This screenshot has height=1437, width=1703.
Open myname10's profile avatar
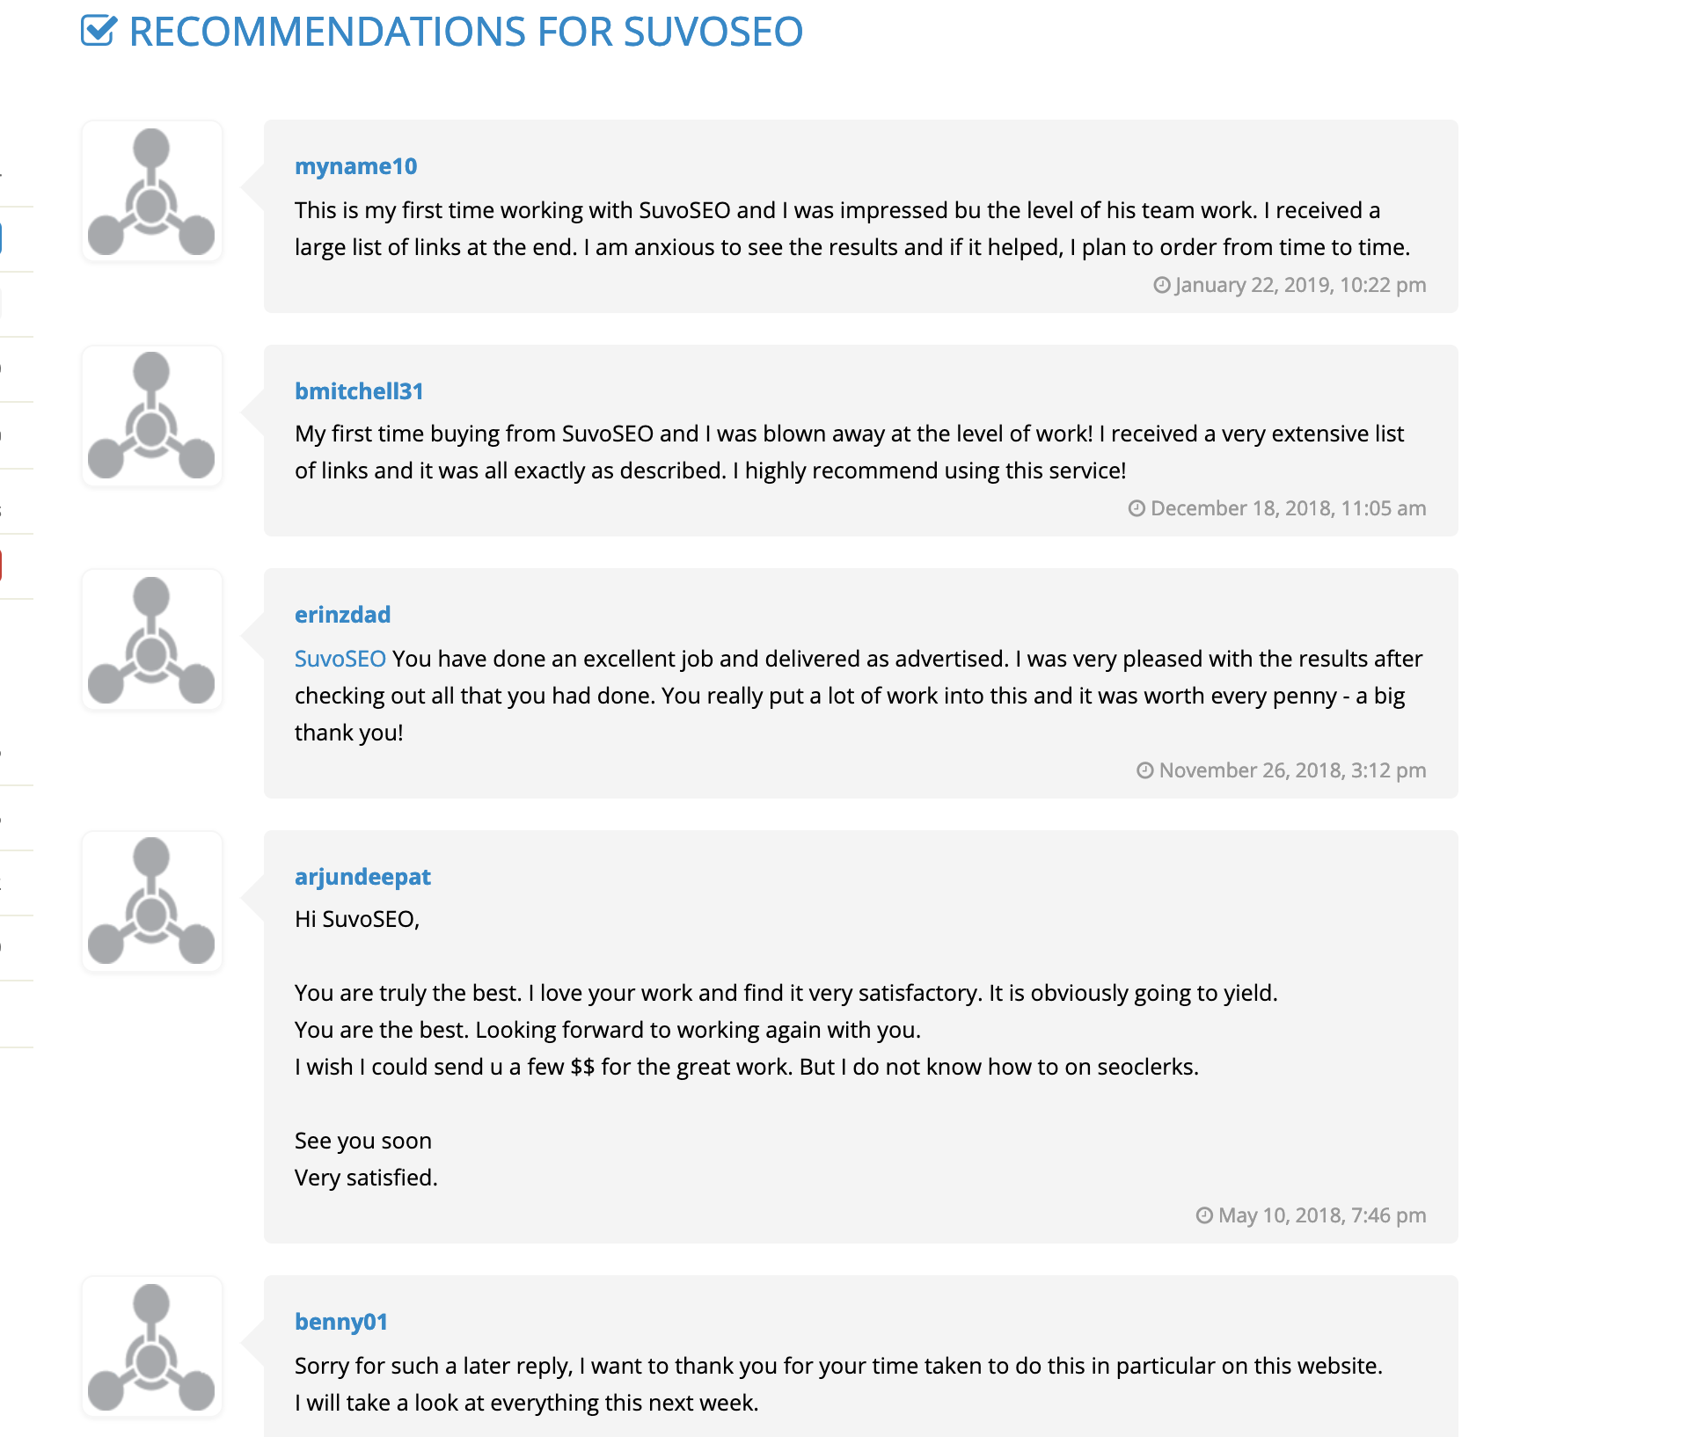coord(152,192)
